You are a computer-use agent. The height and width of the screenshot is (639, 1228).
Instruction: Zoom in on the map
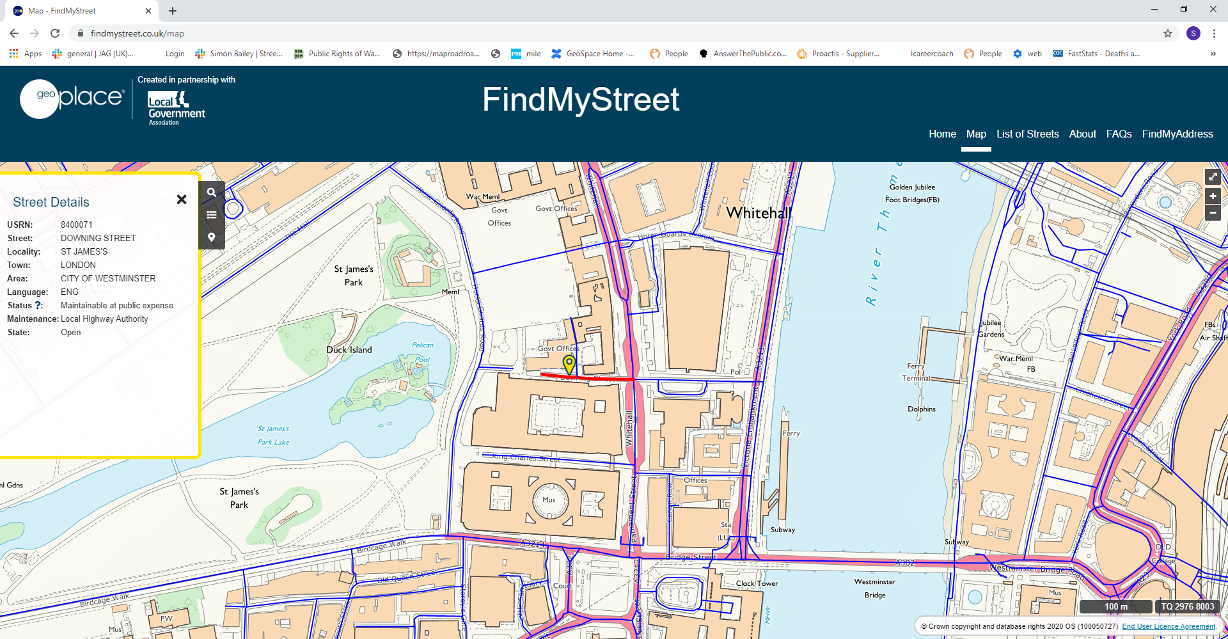point(1213,196)
